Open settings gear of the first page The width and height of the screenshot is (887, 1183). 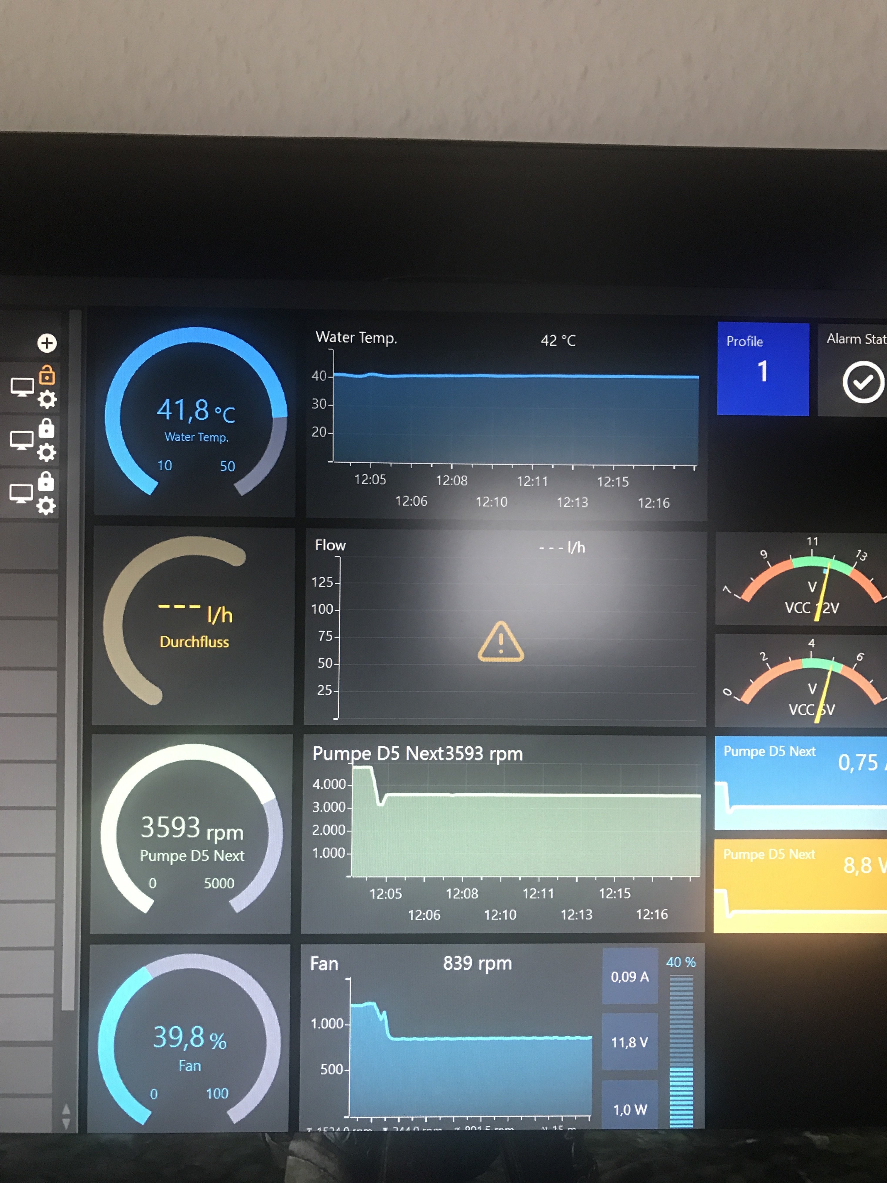[47, 400]
